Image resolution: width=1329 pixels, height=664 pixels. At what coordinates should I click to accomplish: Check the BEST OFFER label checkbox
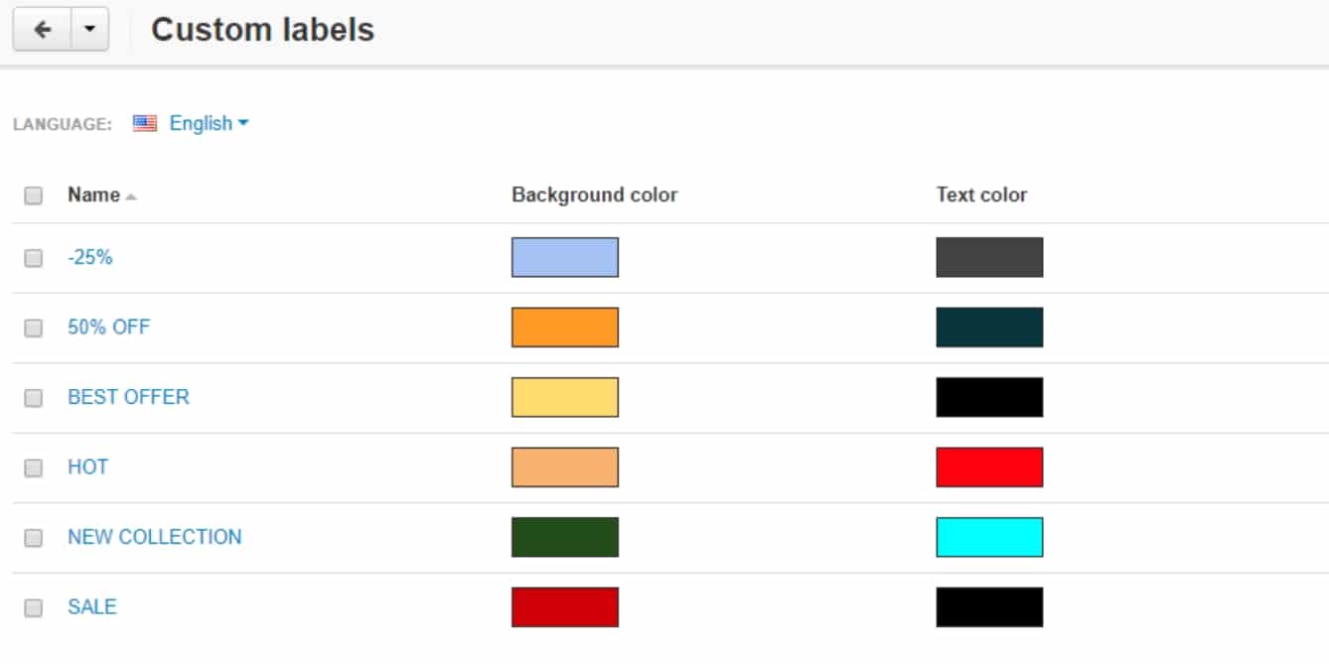coord(34,398)
